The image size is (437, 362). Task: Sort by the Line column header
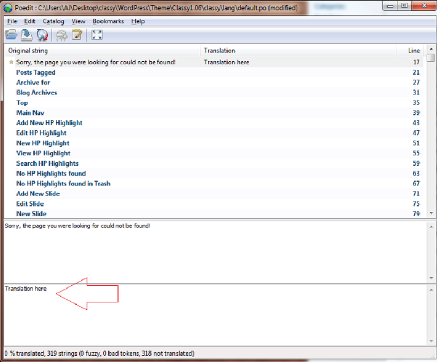[x=410, y=51]
